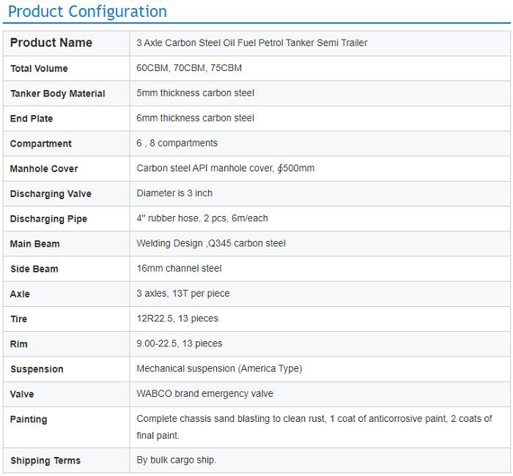Click the Painting row label
Viewport: 513px width, 476px height.
click(29, 420)
